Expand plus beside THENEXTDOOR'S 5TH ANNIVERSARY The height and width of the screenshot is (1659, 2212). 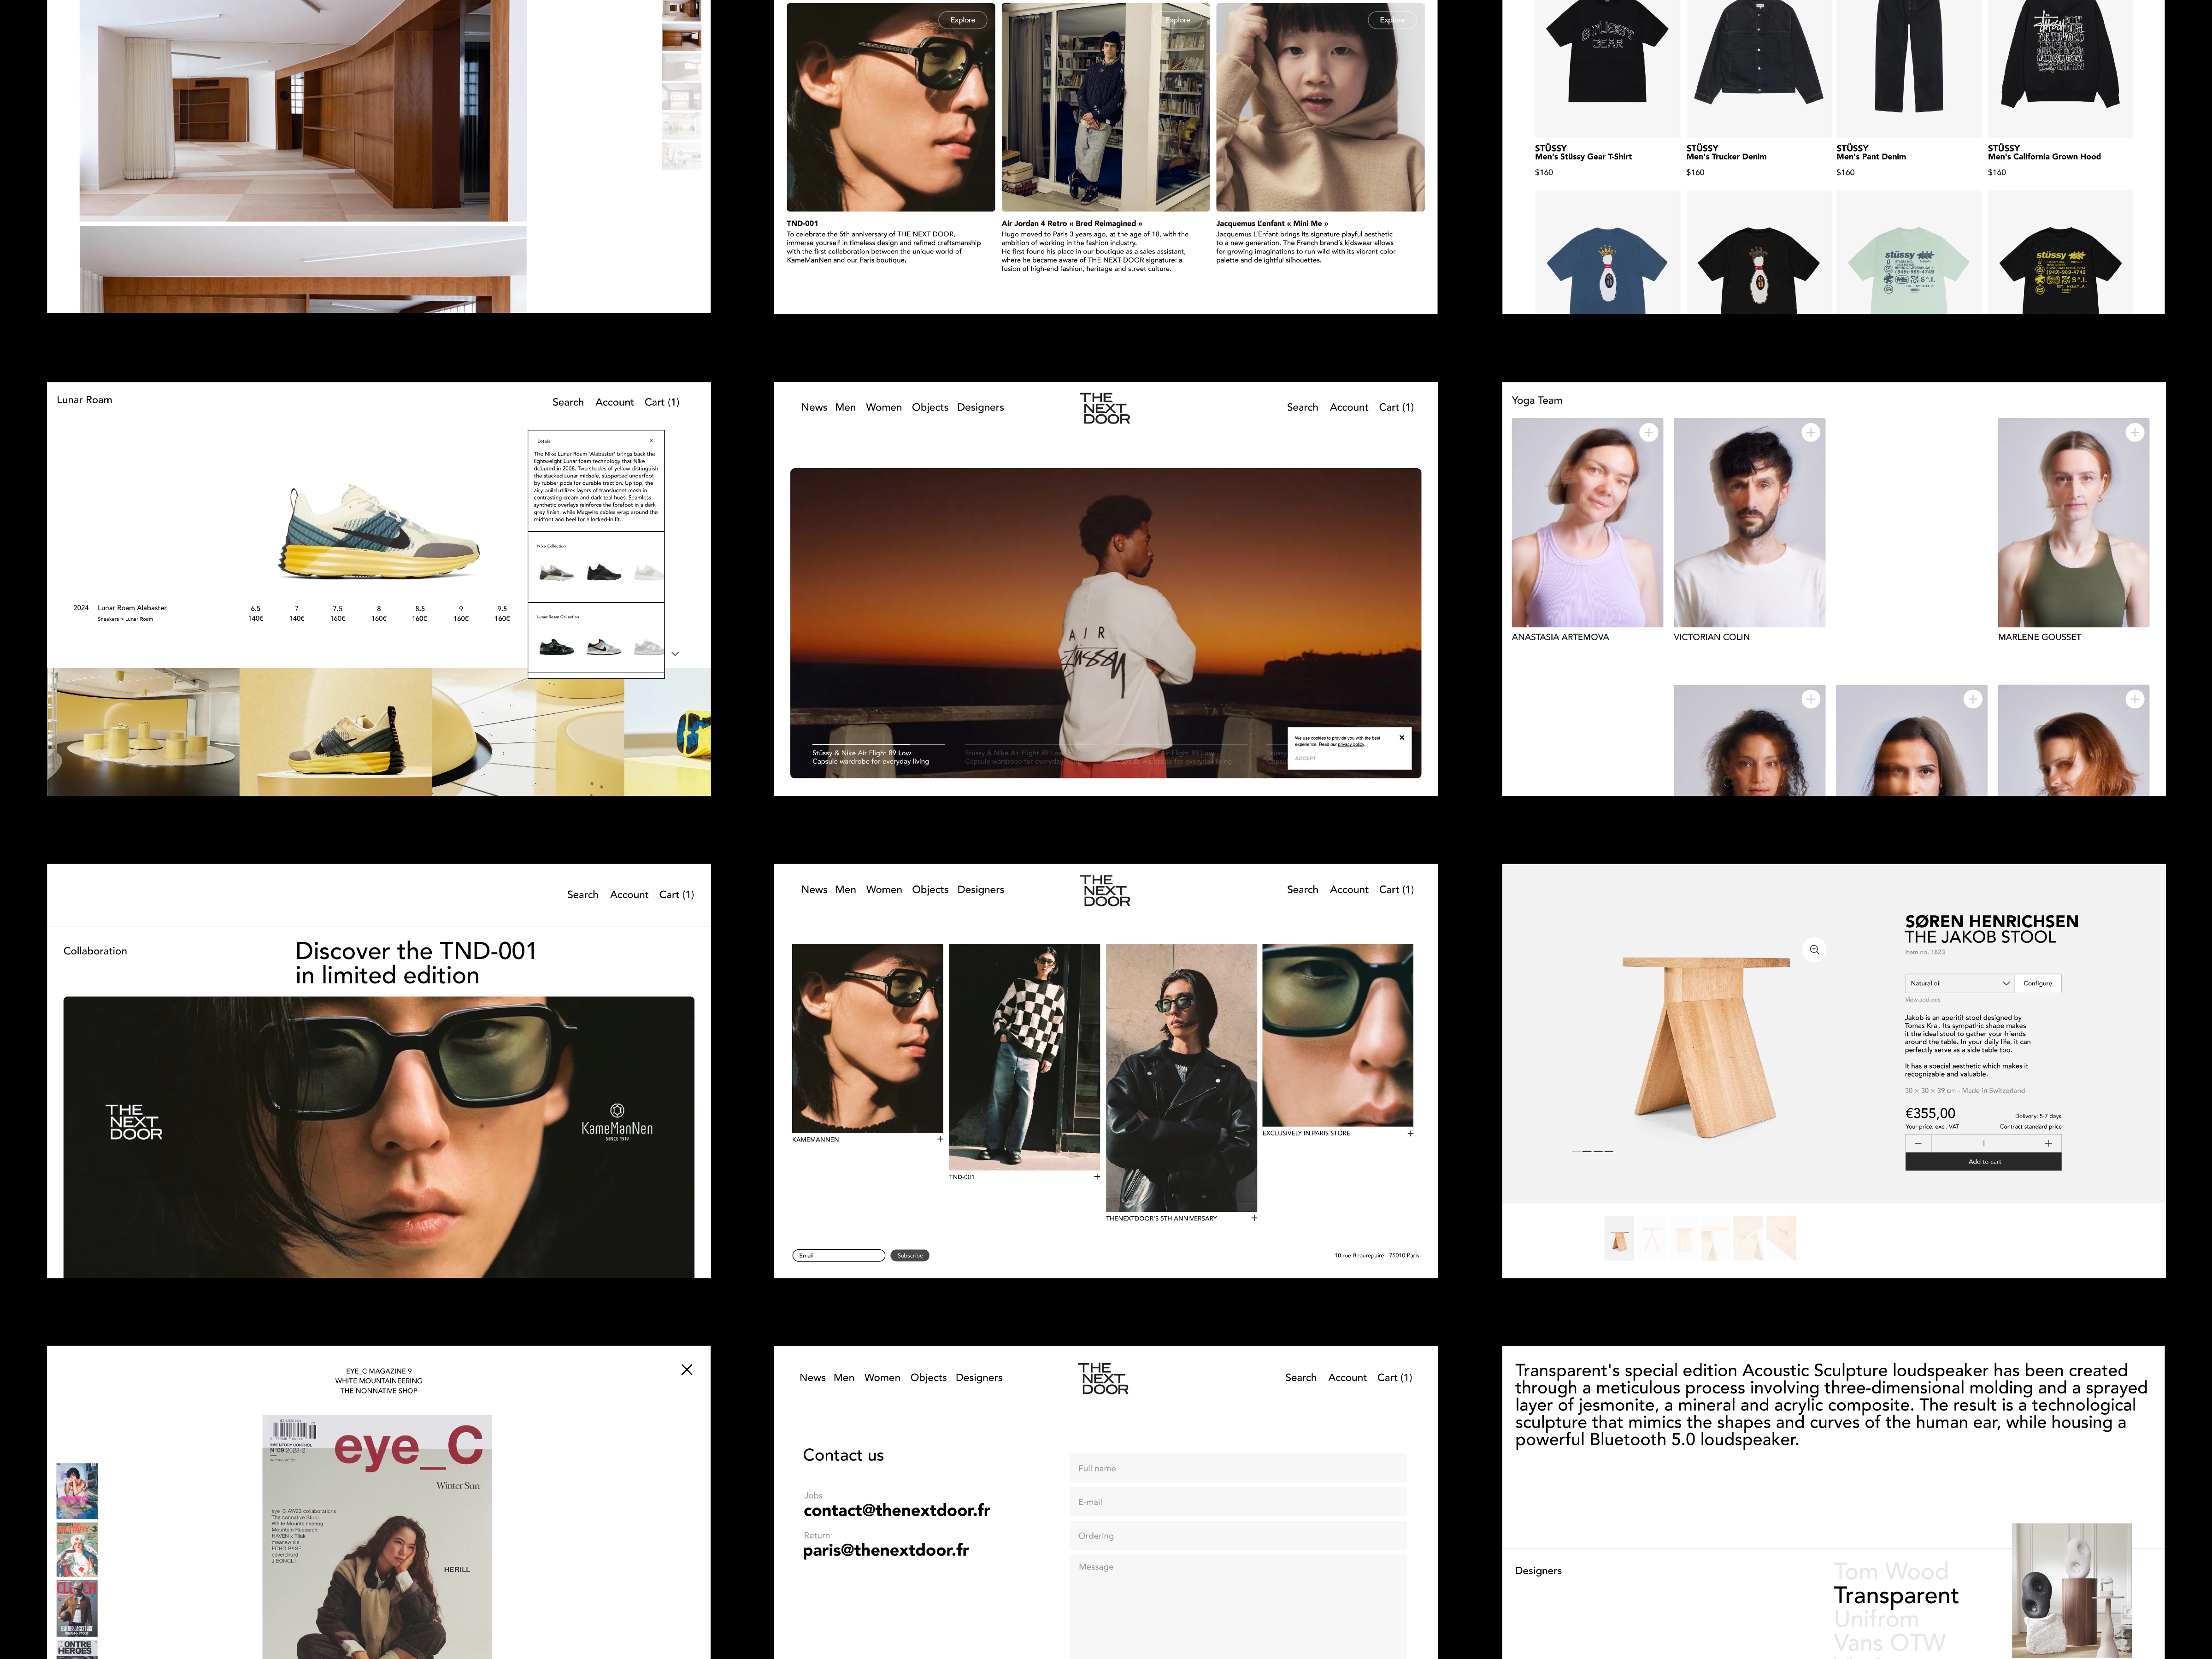tap(1254, 1218)
